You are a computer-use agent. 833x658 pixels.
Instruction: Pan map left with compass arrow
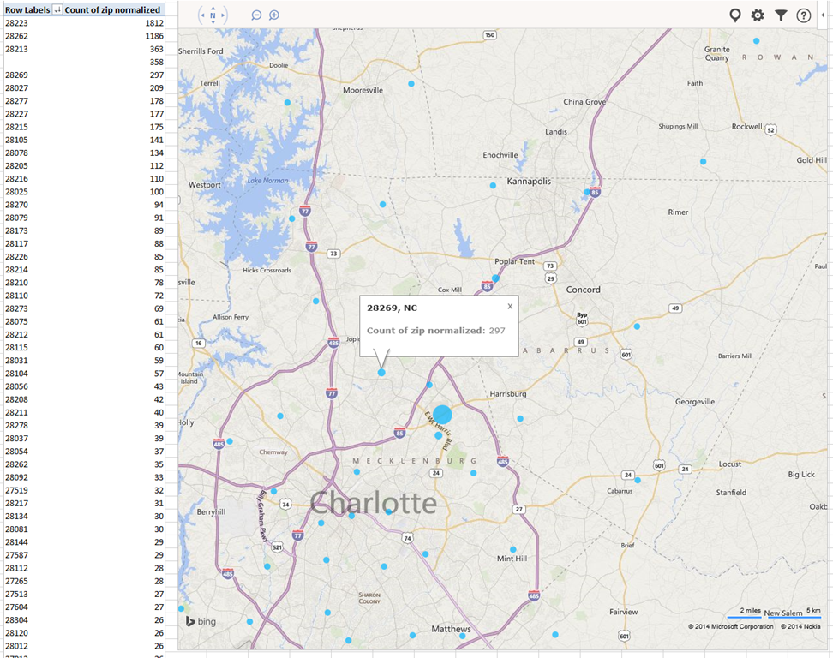point(201,15)
